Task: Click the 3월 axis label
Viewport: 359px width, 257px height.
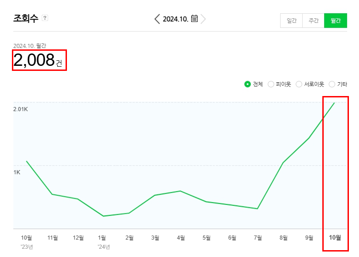Action: tap(155, 238)
